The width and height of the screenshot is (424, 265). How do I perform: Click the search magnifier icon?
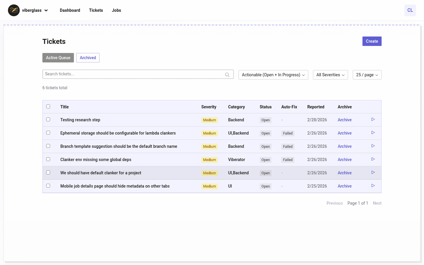coord(227,74)
